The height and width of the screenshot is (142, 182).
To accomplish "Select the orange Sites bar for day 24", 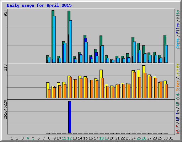I will [134, 85].
